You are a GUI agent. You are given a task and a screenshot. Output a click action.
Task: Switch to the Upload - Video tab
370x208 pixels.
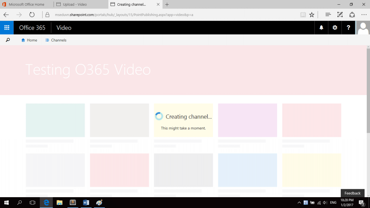point(81,4)
